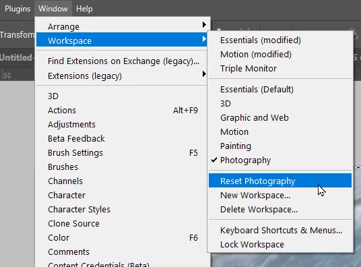The image size is (361, 267).
Task: Choose Essentials (Default) workspace
Action: [x=280, y=89]
